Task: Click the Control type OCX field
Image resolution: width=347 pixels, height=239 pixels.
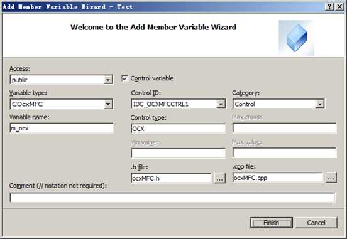Action: point(179,129)
